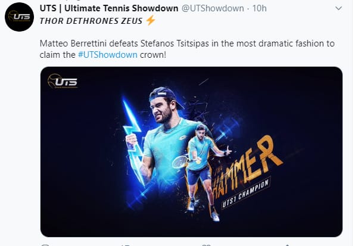Click the lightning bolt emoji in headline
The height and width of the screenshot is (246, 355).
click(x=150, y=20)
